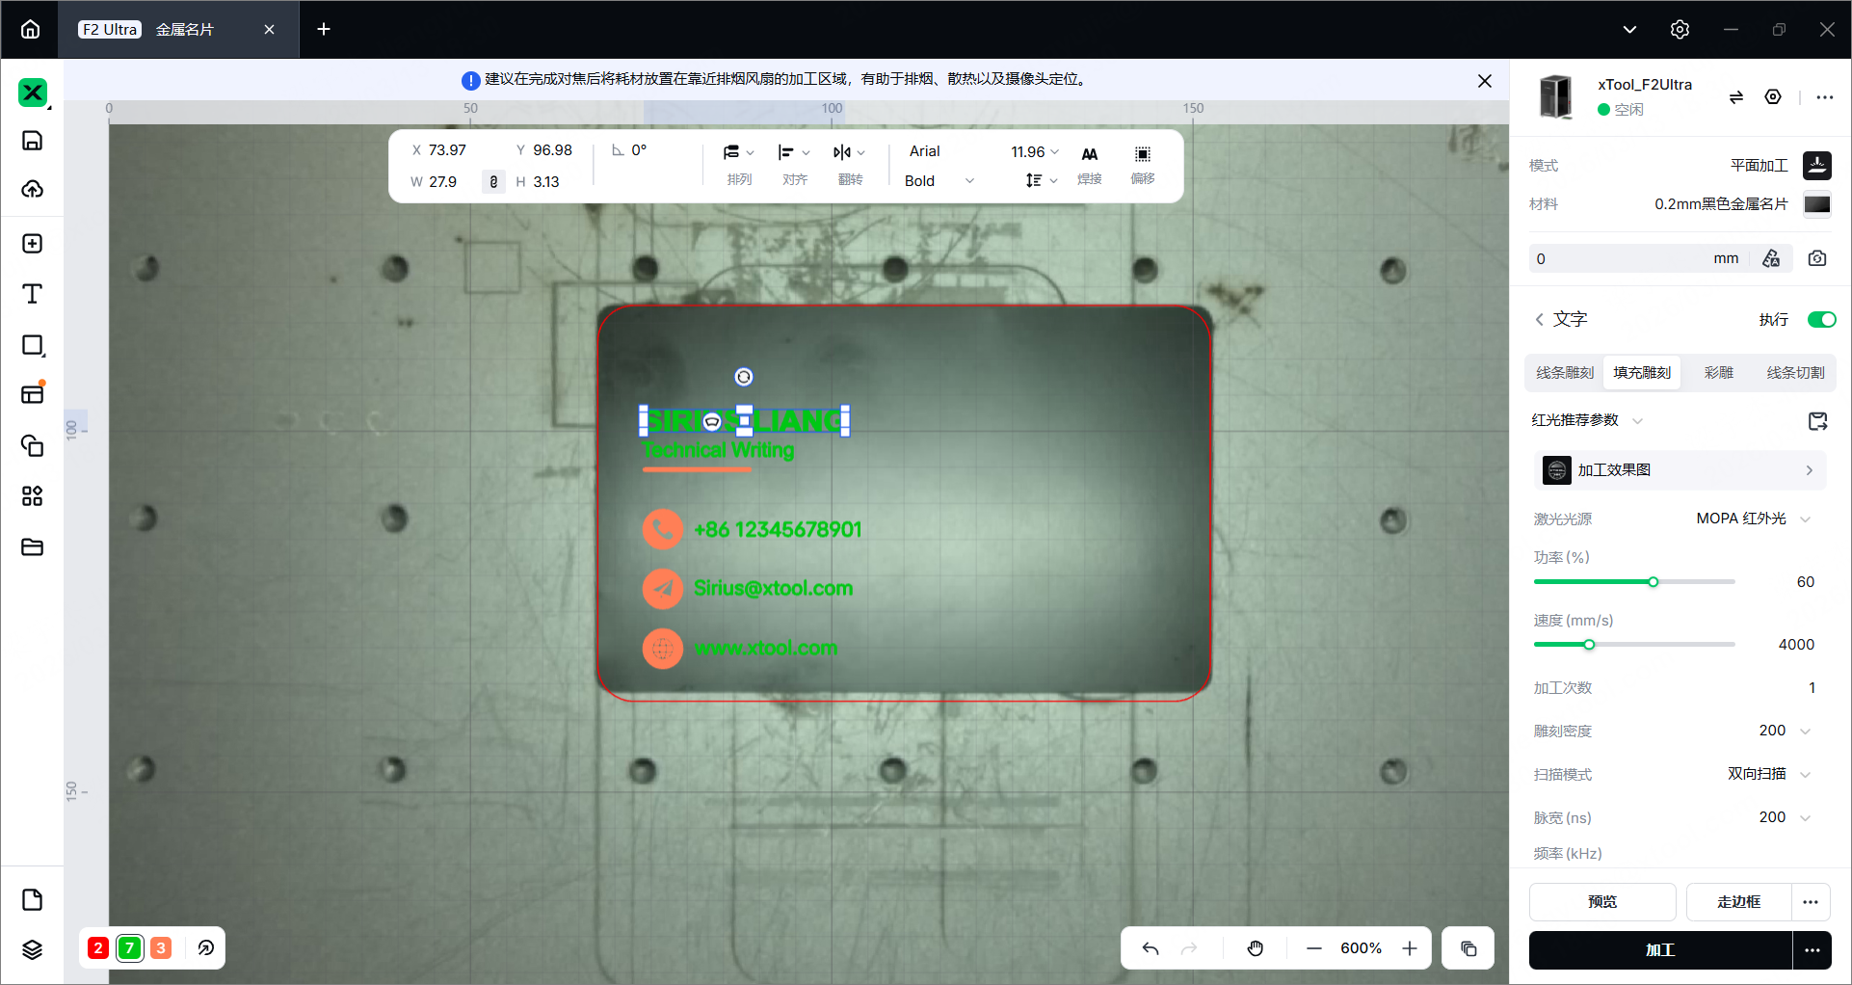Click the 预览 preview button
Viewport: 1852px width, 985px height.
(x=1602, y=902)
